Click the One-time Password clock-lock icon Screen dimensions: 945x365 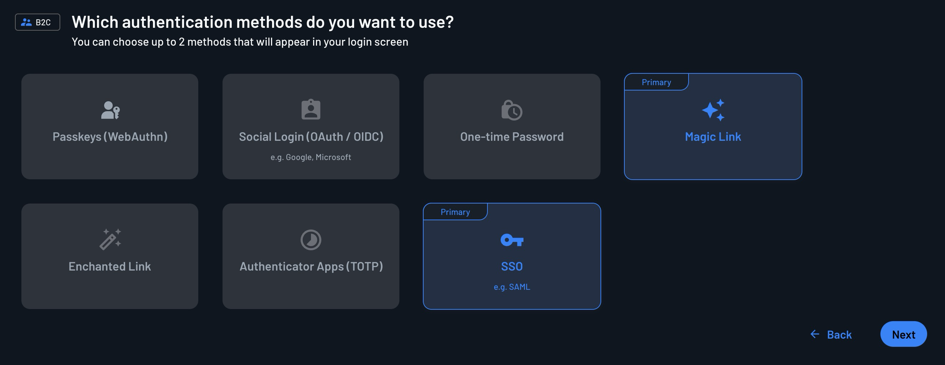click(x=512, y=110)
